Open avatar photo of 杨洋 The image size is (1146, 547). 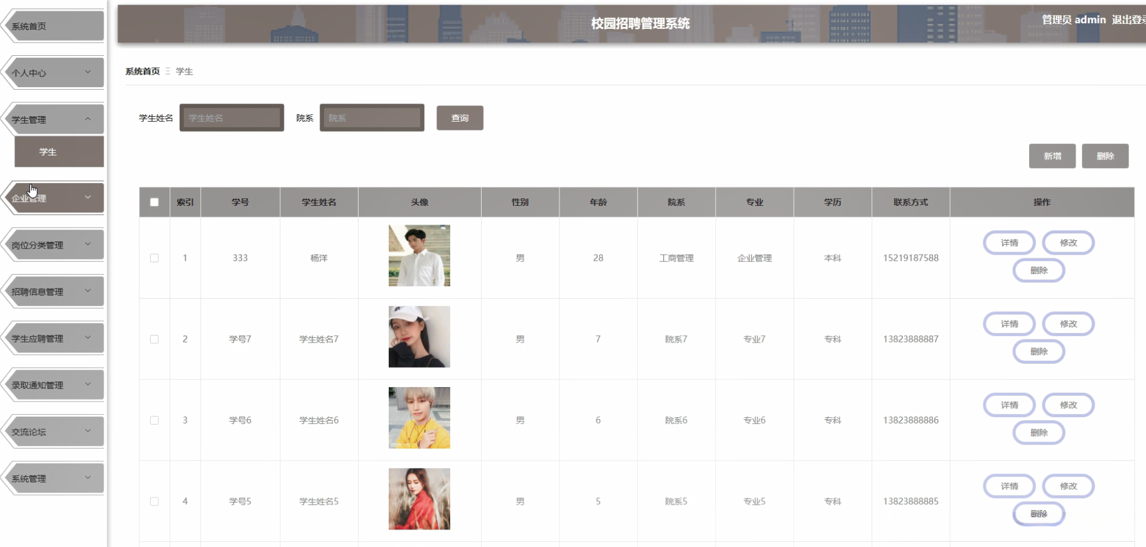click(419, 256)
